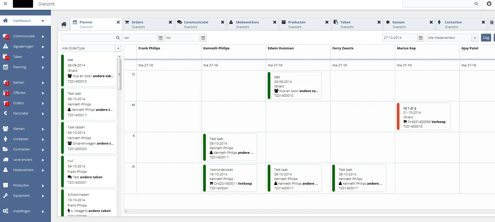Click the Orders cart sidebar icon

tap(5, 103)
